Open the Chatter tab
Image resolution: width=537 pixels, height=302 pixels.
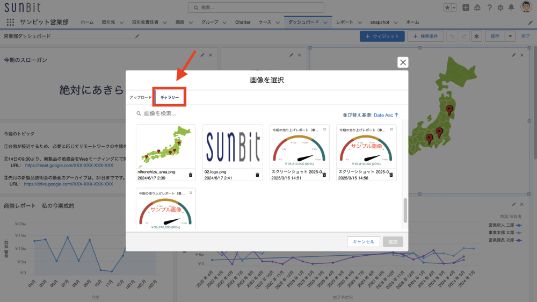[x=243, y=22]
